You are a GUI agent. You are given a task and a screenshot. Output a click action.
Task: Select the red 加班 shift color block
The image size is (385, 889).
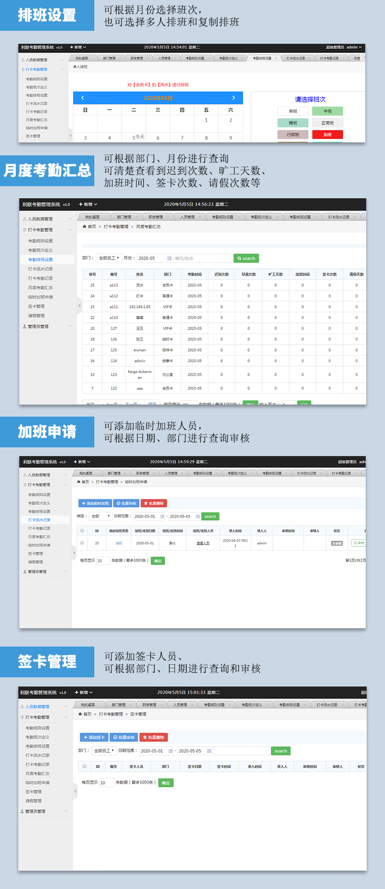pos(327,135)
